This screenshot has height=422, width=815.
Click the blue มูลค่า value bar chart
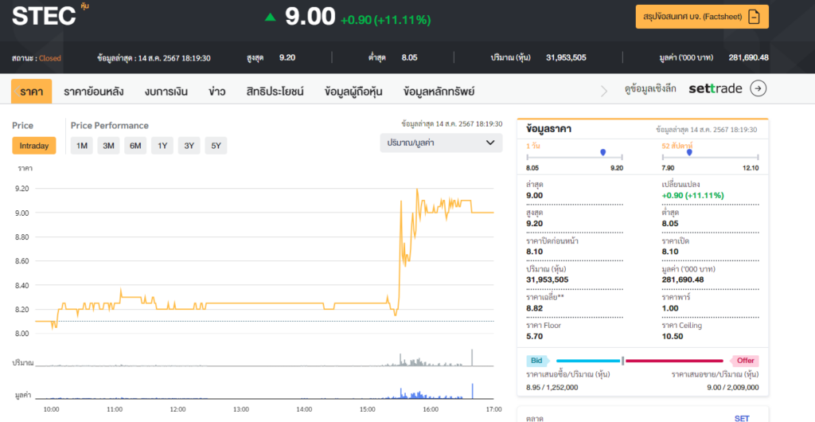(x=264, y=391)
